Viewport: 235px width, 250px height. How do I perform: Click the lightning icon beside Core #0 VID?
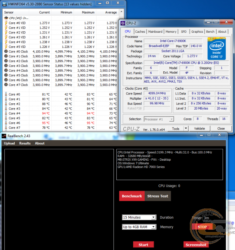(6, 23)
